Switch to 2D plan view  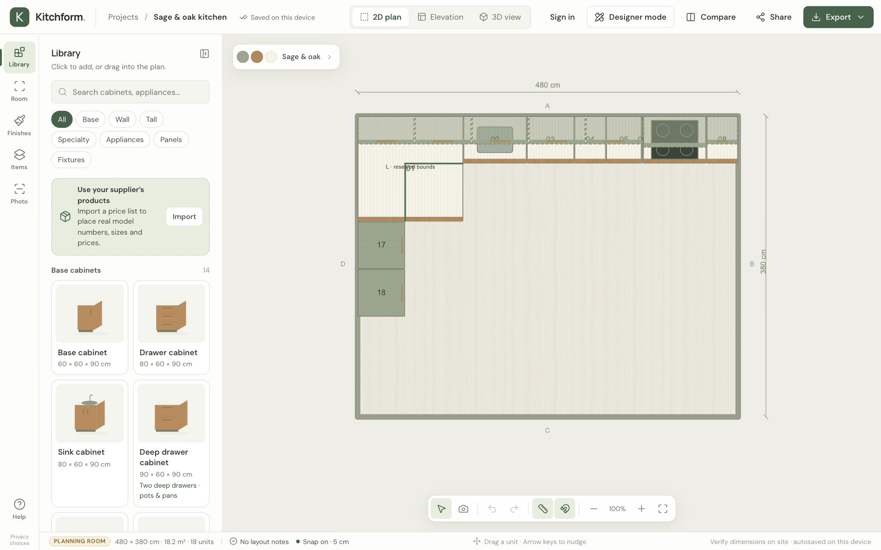coord(380,17)
